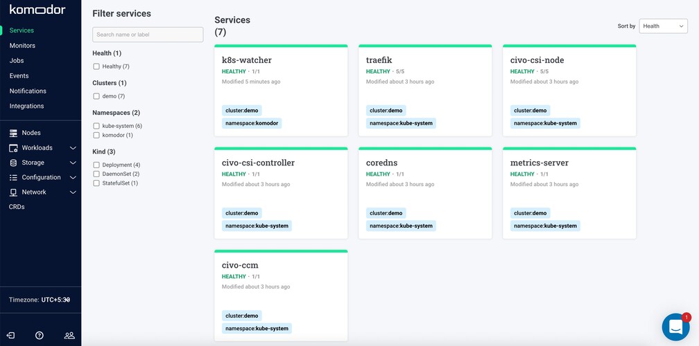Check the DaemonSet (2) kind filter

96,174
